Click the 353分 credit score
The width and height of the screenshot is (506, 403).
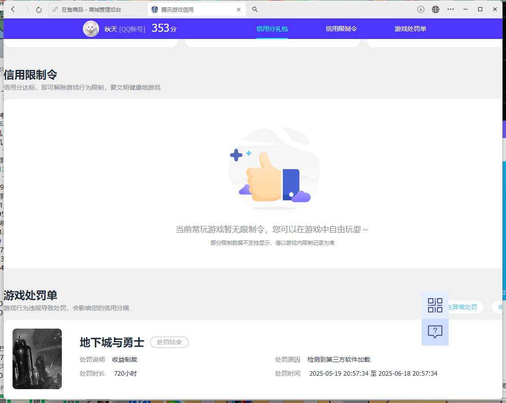(x=164, y=28)
